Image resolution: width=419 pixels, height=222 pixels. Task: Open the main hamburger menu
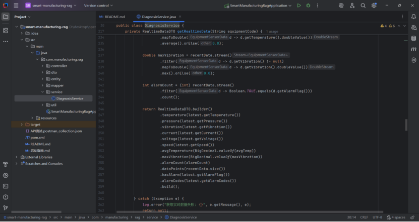point(16,6)
